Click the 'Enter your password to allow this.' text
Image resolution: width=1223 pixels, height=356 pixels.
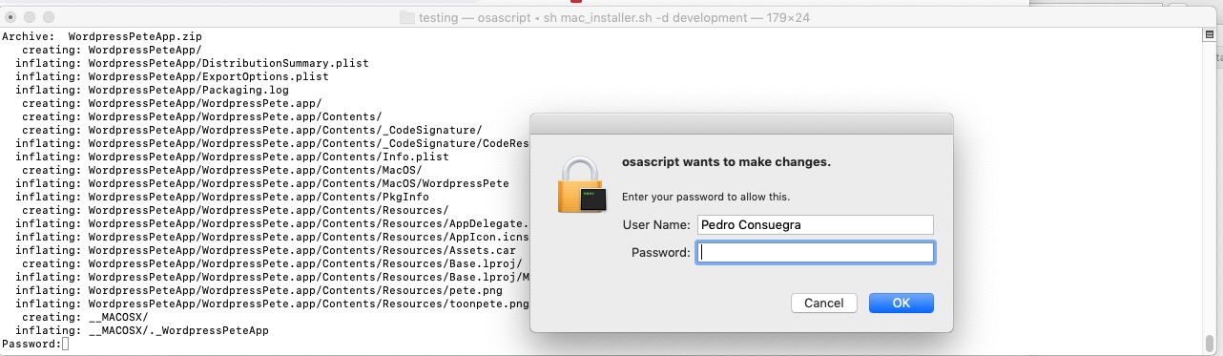coord(706,197)
